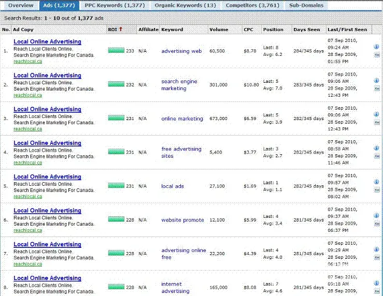
Task: Sort by the CPC column header
Action: [248, 29]
